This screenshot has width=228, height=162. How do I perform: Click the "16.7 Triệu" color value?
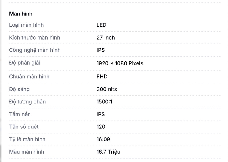pos(109,152)
